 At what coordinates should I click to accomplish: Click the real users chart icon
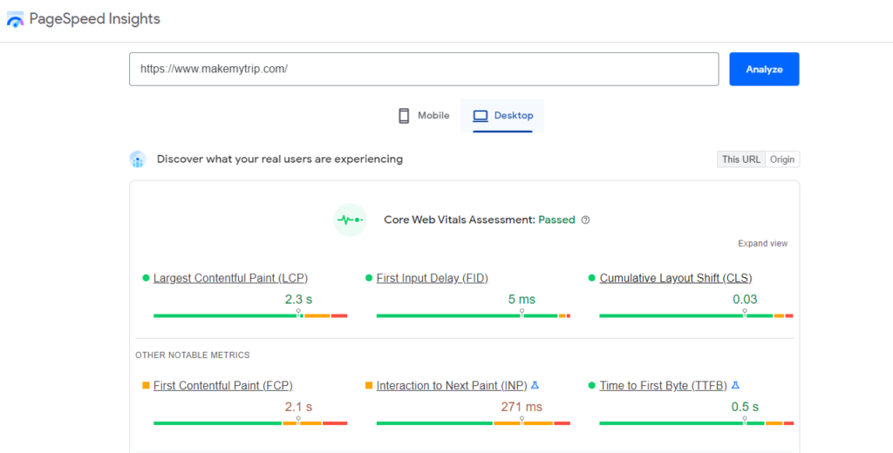point(138,159)
